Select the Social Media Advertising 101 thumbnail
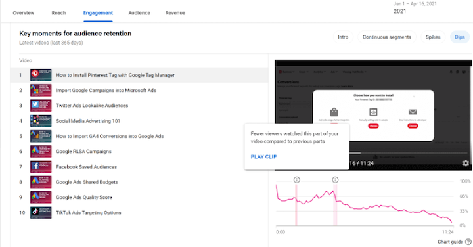Screen dimensions: 473x247 [41, 121]
